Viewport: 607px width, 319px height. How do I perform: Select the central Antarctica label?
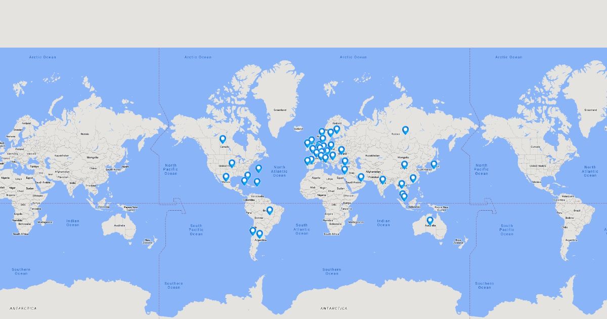(334, 308)
